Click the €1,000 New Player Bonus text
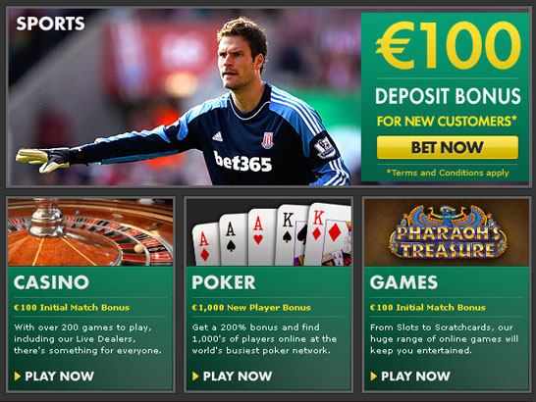Viewport: 536px width, 402px height. 251,308
